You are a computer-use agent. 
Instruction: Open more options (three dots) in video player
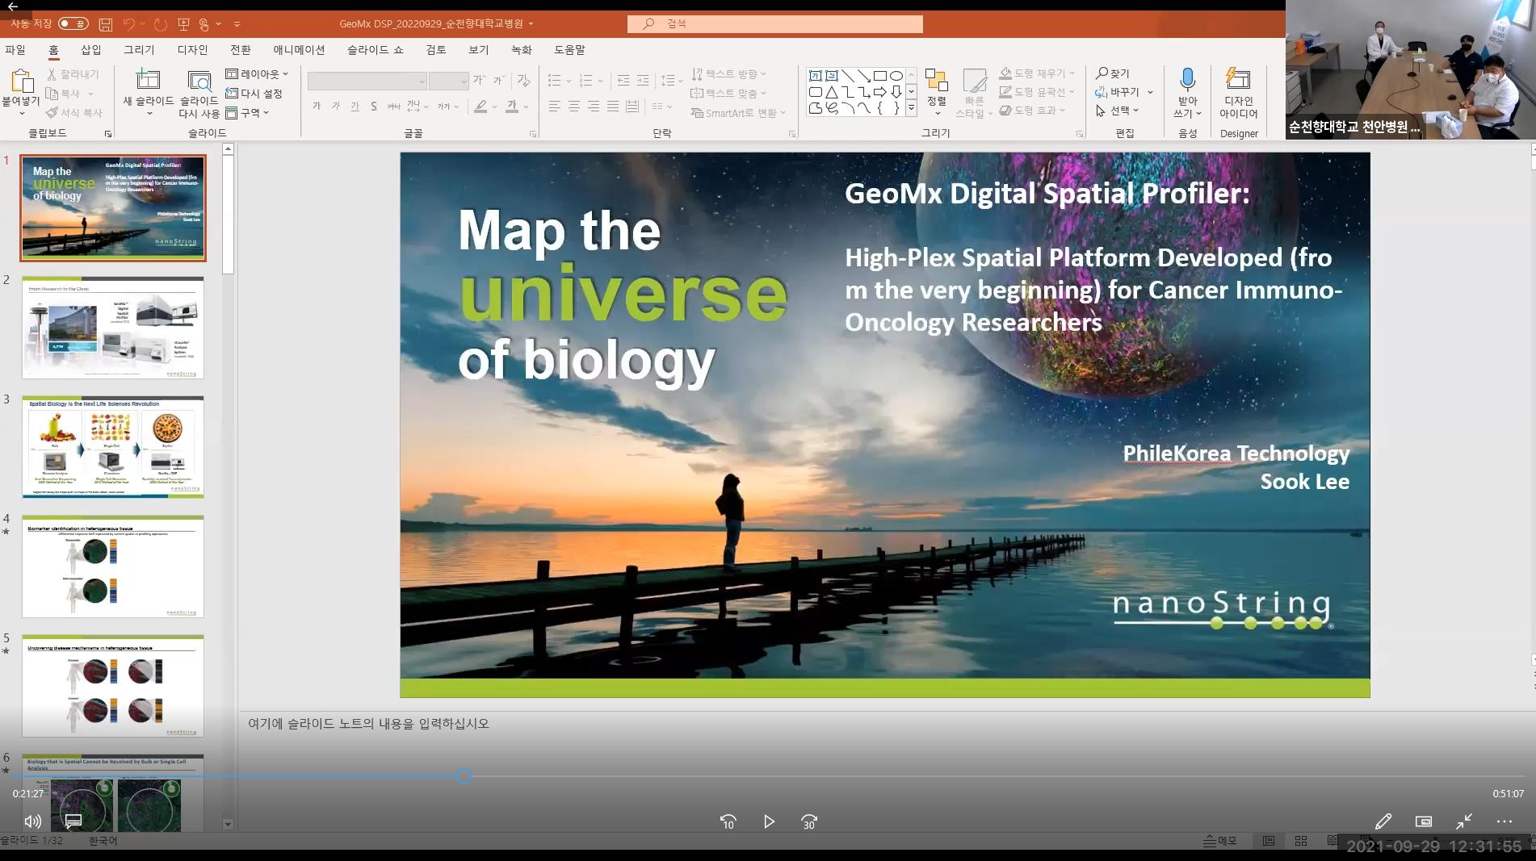[1505, 821]
